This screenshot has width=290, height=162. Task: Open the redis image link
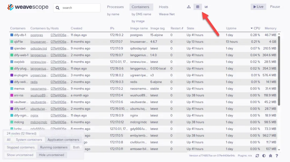point(34,82)
